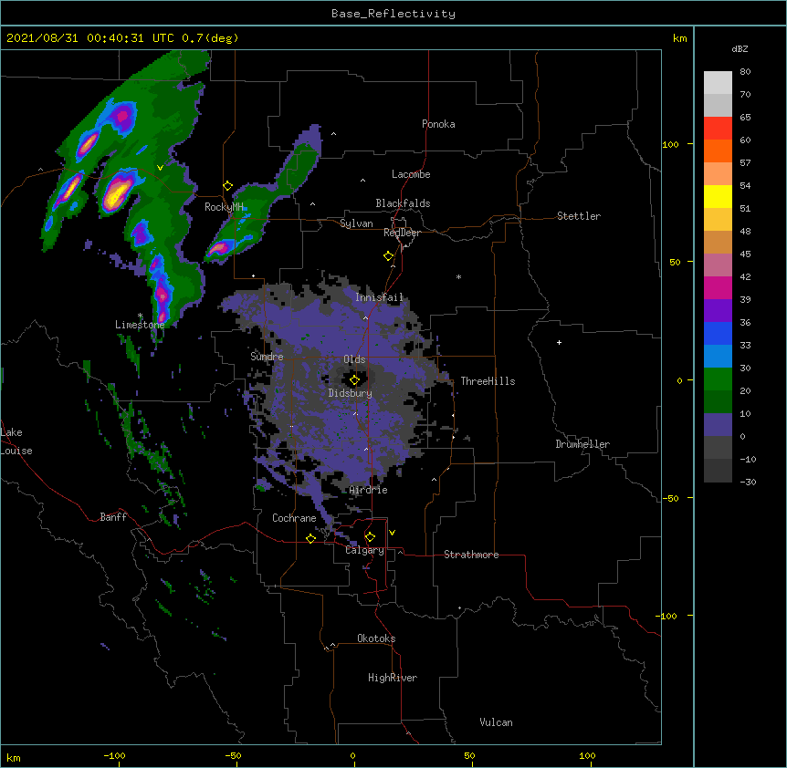Screen dimensions: 787x768
Task: Click the Strathmore label
Action: (x=471, y=555)
